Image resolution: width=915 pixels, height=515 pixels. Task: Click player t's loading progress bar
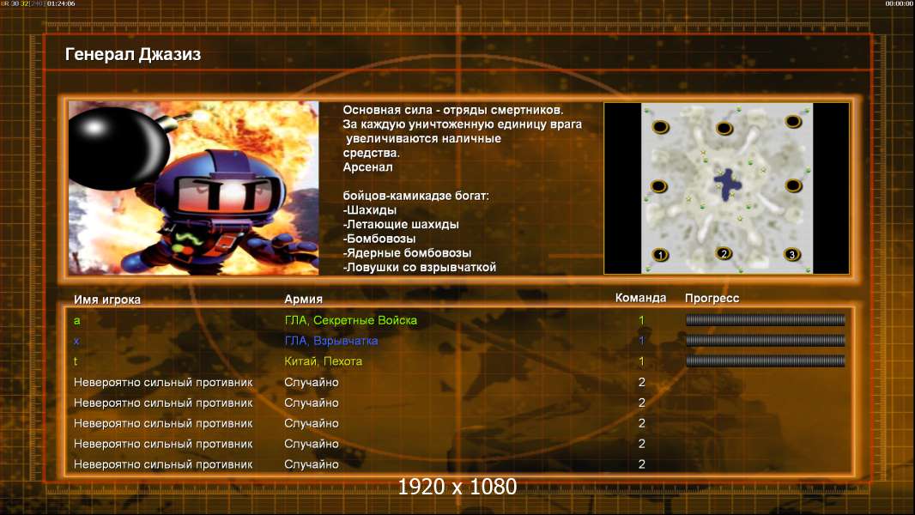tap(765, 361)
